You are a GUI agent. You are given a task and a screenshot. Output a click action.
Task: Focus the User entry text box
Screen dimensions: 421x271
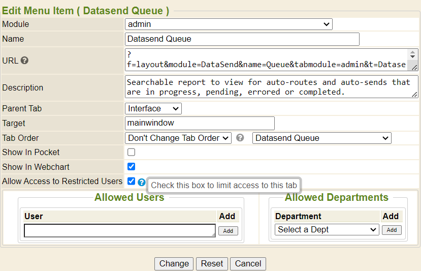[x=119, y=231]
